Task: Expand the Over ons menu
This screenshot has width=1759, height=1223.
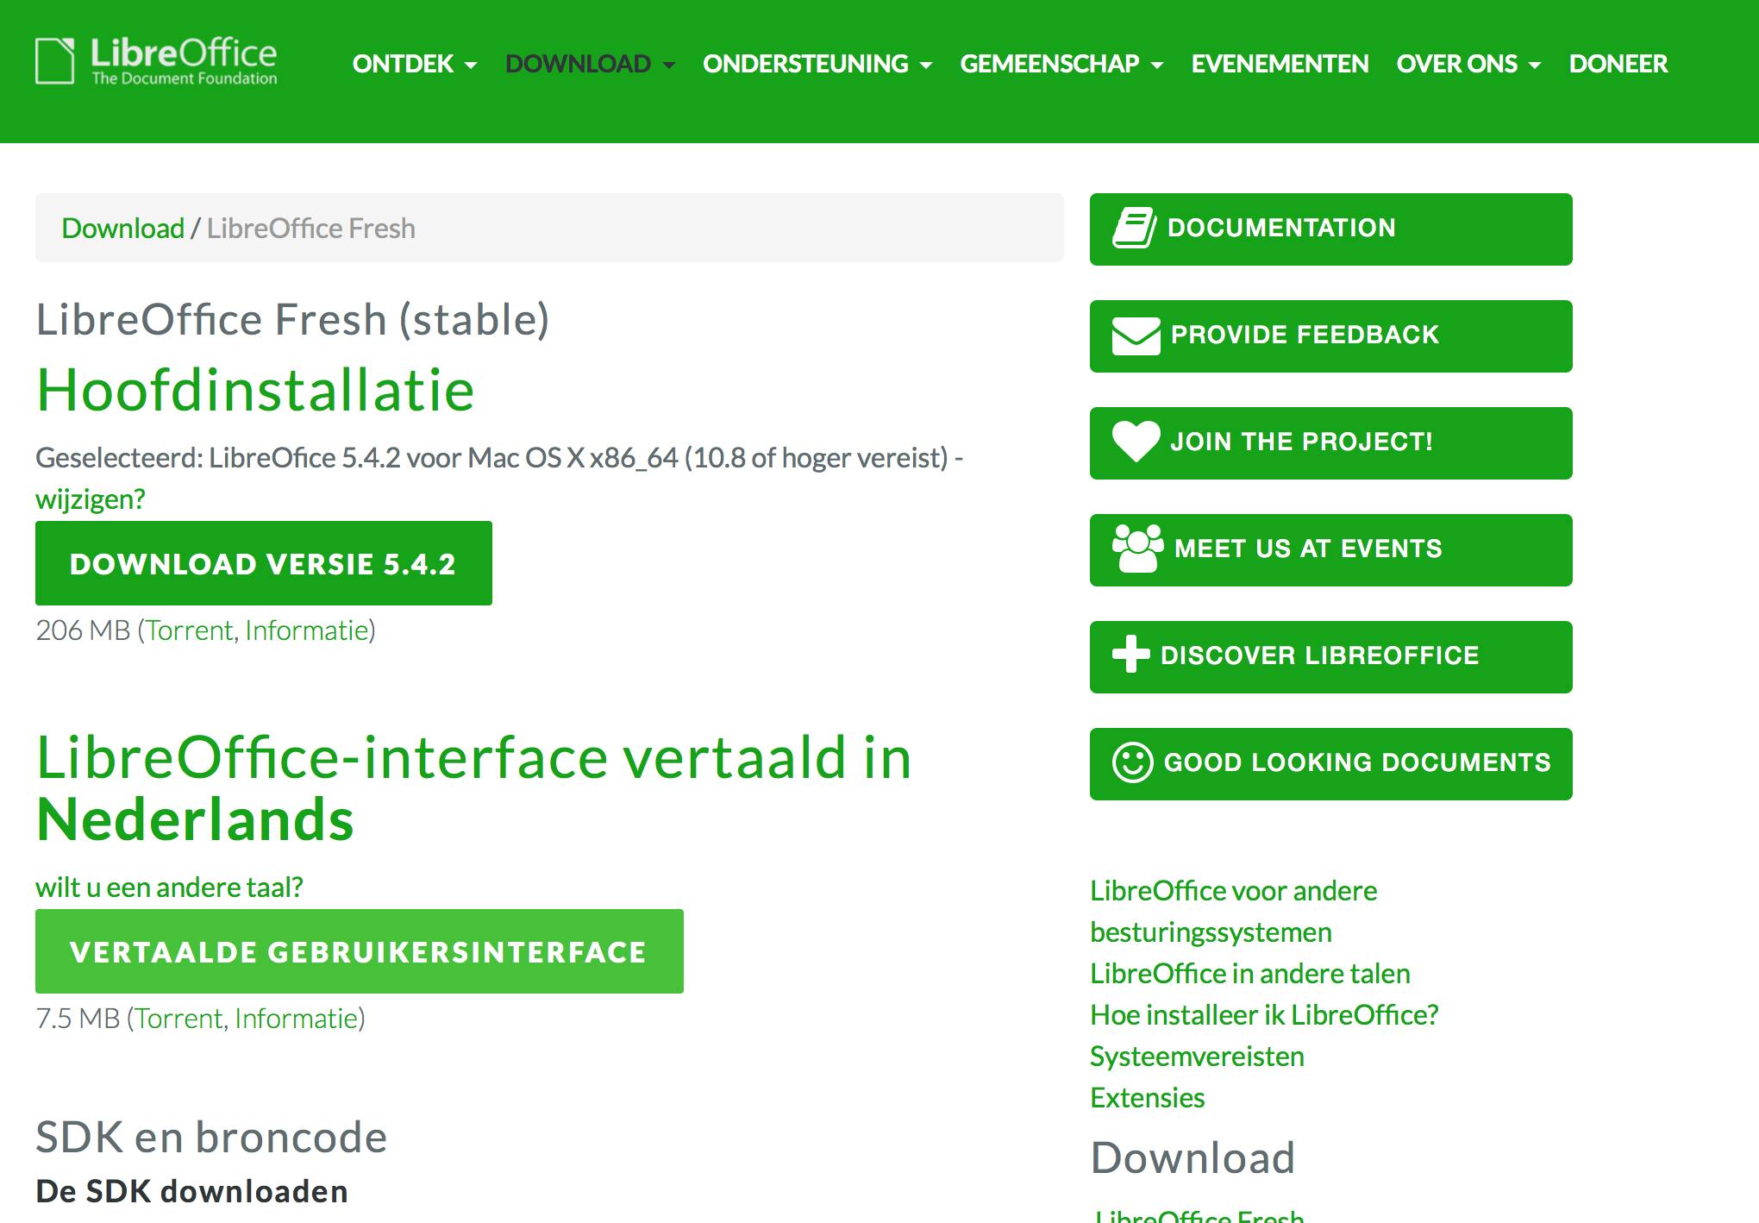Action: pyautogui.click(x=1468, y=64)
